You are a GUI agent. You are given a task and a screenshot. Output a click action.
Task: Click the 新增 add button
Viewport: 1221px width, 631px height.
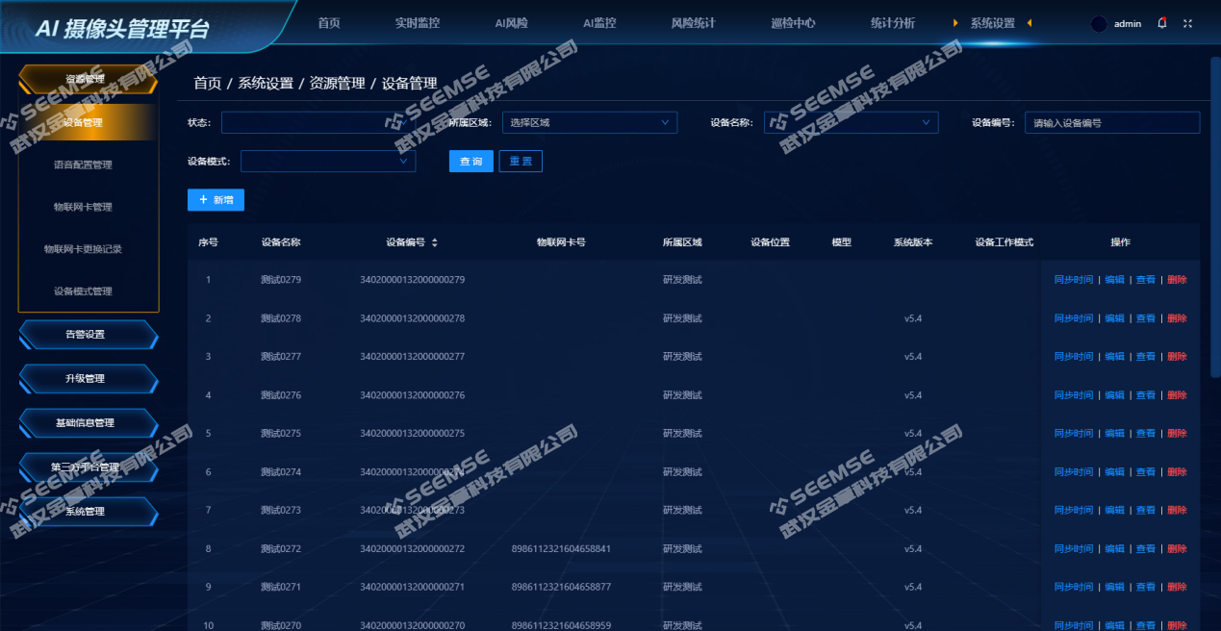216,199
